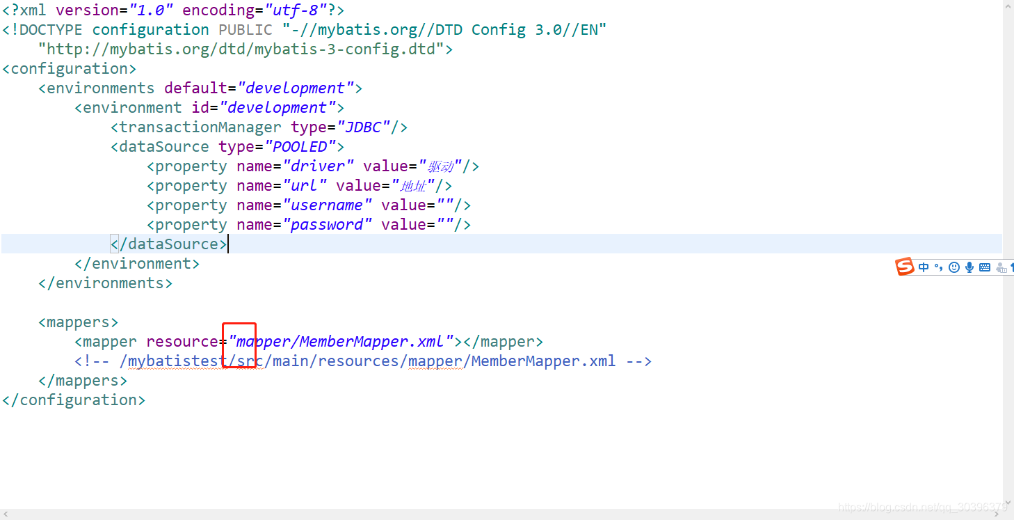Click the closing </environment> tag

[137, 264]
